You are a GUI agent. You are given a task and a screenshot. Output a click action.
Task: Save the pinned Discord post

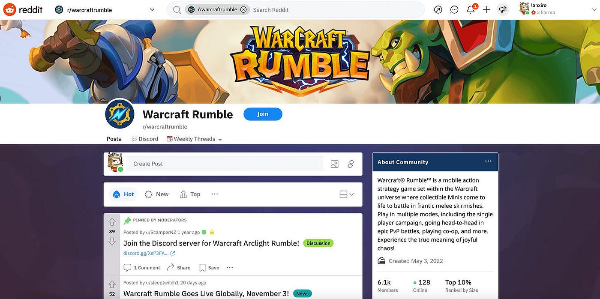(209, 268)
